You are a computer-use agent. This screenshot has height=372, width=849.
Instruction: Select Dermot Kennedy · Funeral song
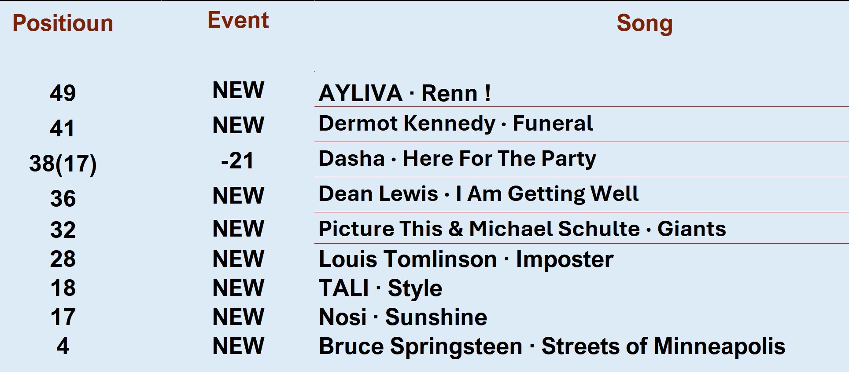(x=455, y=124)
